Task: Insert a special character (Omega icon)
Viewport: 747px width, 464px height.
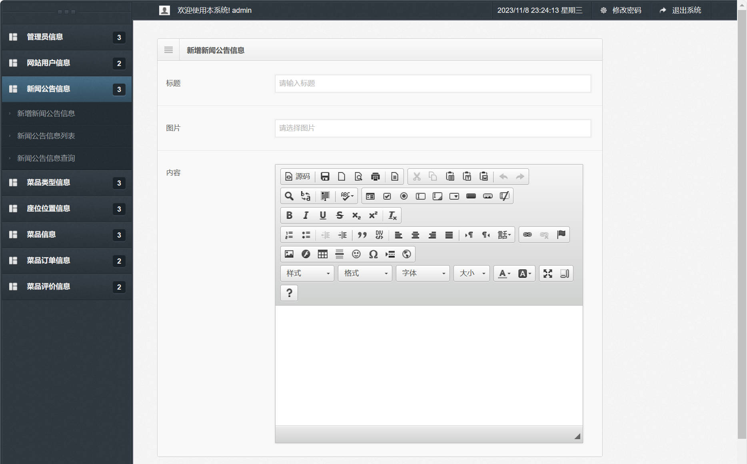Action: [x=373, y=254]
